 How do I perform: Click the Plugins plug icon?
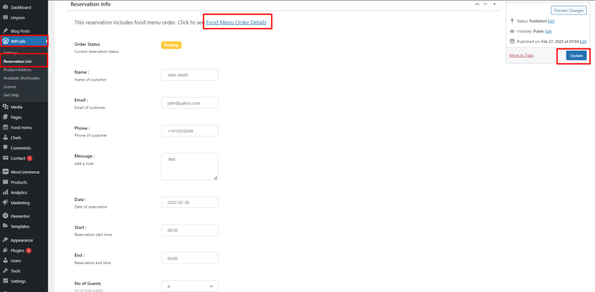point(6,250)
